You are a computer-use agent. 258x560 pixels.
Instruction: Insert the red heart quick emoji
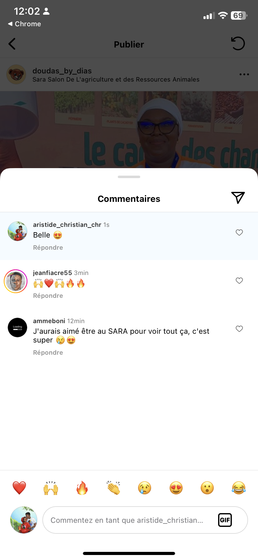click(19, 488)
